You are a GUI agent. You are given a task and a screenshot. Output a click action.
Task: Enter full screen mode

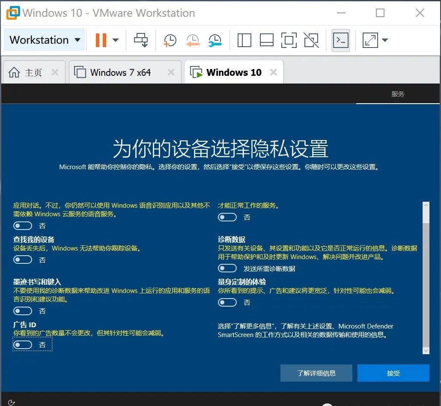(x=289, y=40)
